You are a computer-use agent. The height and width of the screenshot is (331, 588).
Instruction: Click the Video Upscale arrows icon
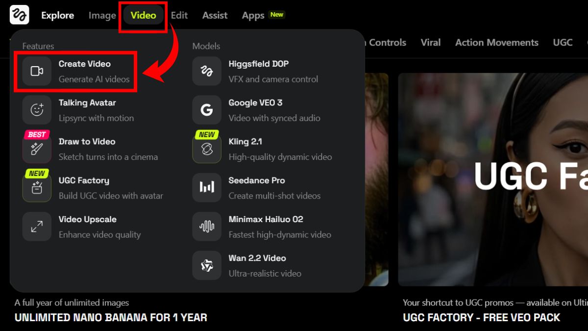pyautogui.click(x=37, y=227)
